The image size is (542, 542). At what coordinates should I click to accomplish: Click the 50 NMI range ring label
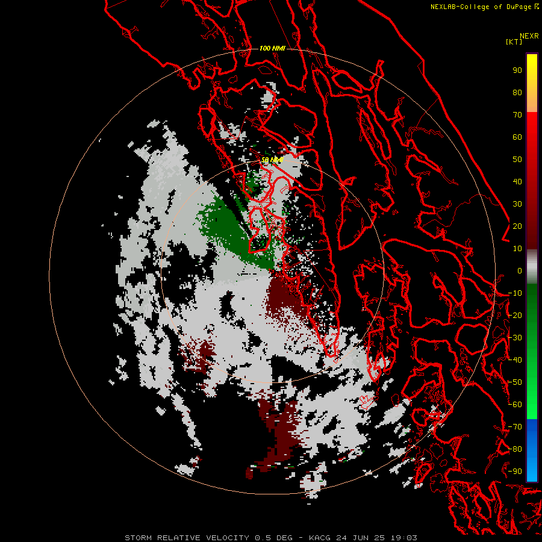pos(272,160)
